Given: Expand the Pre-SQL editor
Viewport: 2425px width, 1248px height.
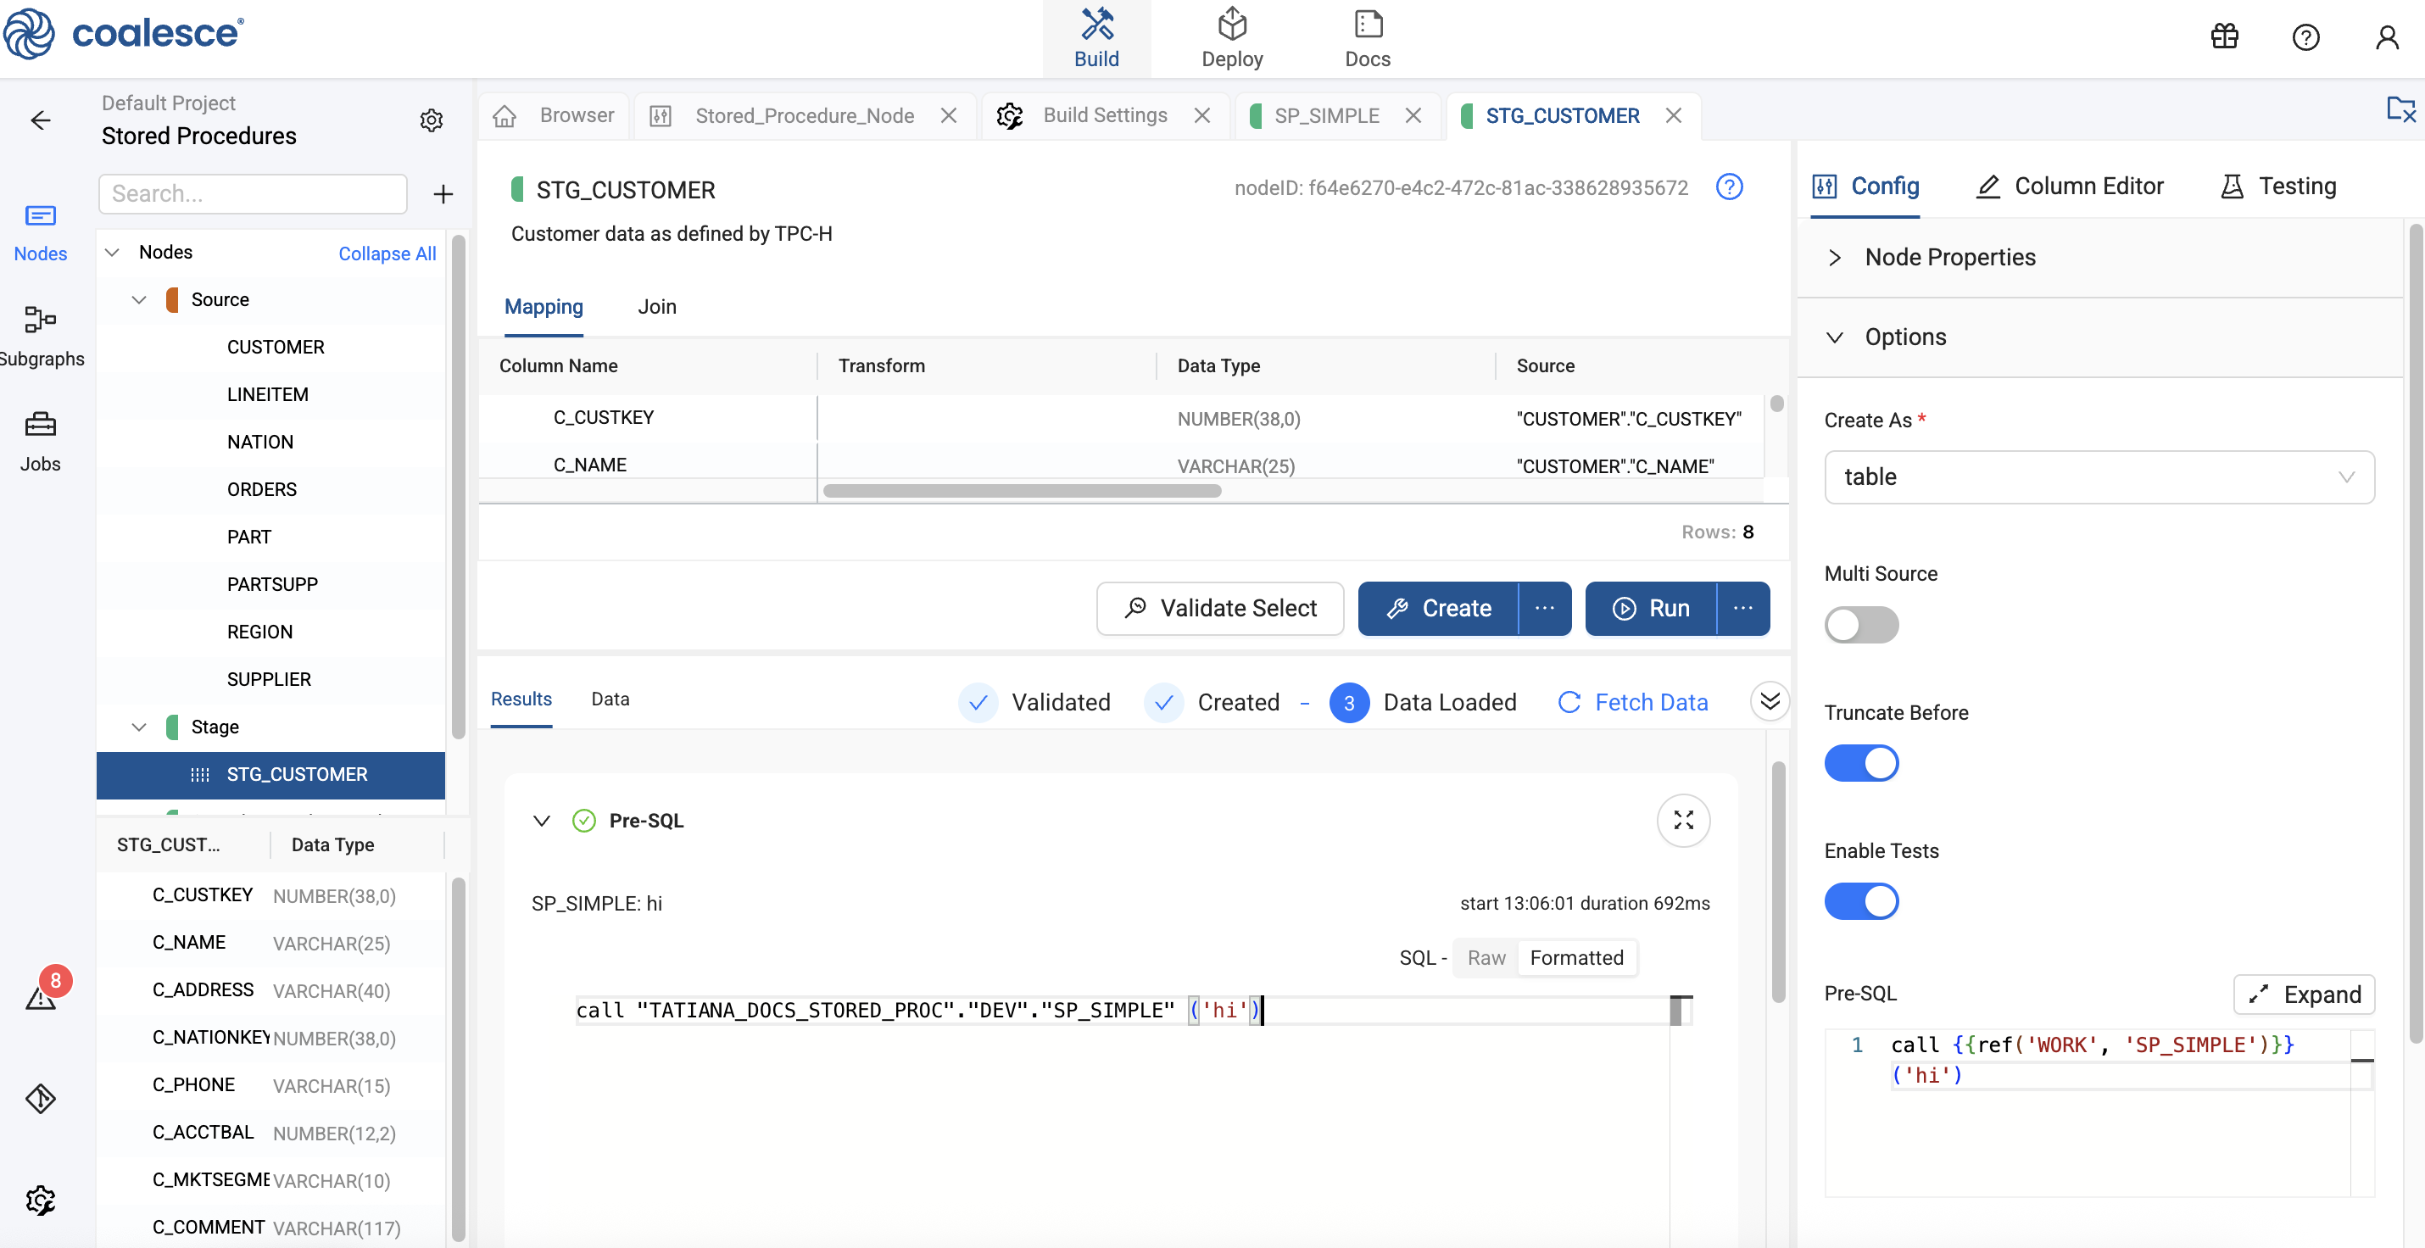Looking at the screenshot, I should point(2304,994).
